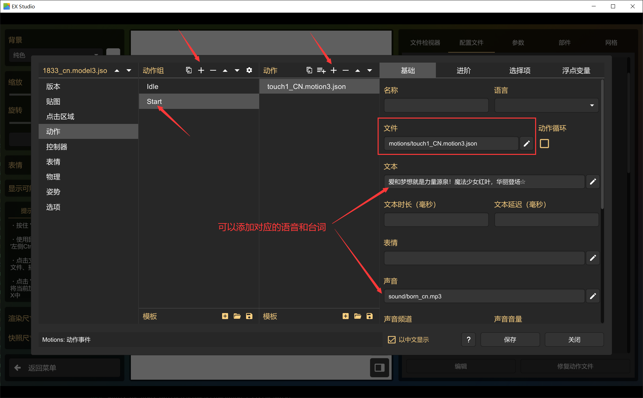Image resolution: width=643 pixels, height=398 pixels.
Task: Open the 基础 tab
Action: click(408, 70)
